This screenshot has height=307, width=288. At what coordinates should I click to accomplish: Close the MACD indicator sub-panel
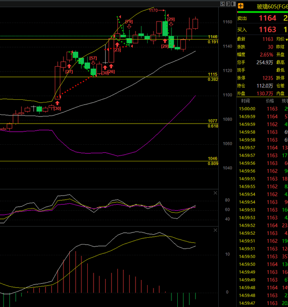[215, 230]
